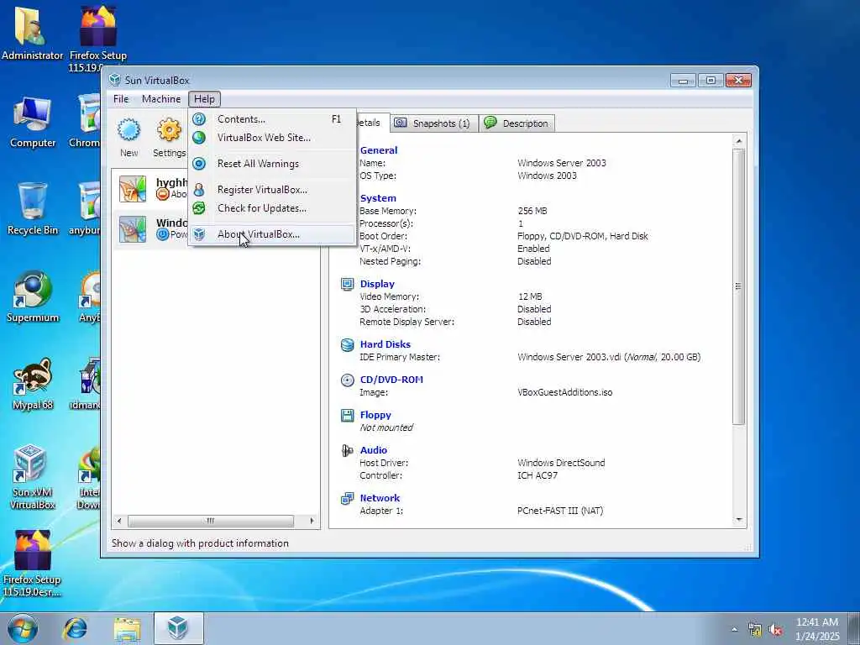Open the Audio section link
This screenshot has width=860, height=645.
click(374, 450)
